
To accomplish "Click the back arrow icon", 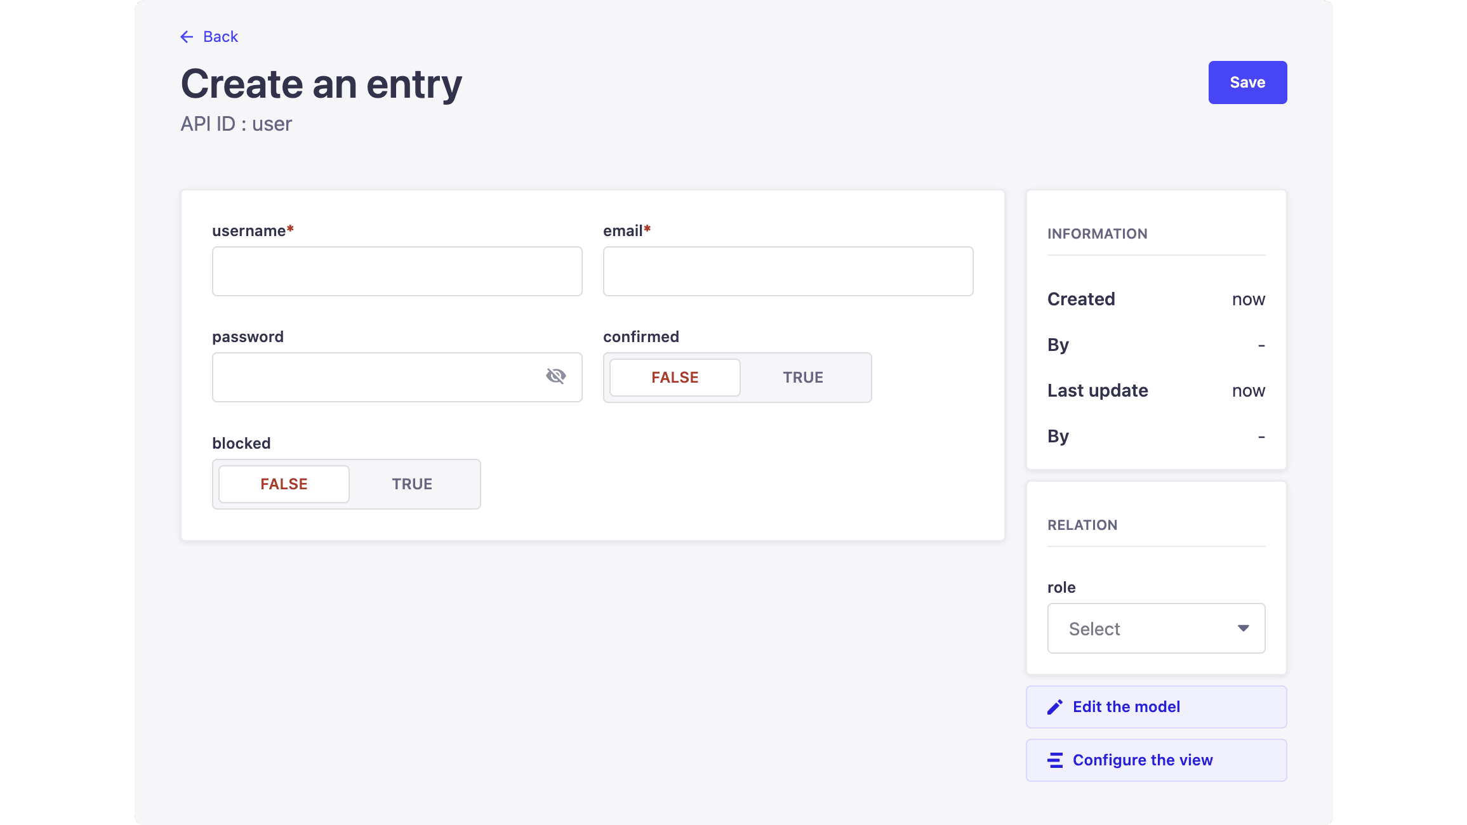I will (x=187, y=36).
